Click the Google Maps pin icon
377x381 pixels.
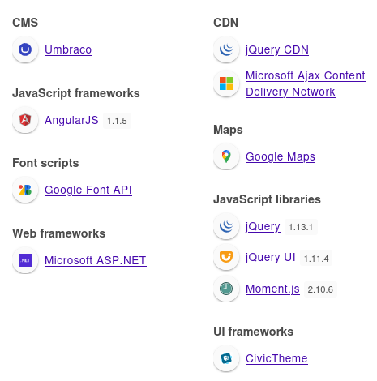click(226, 156)
